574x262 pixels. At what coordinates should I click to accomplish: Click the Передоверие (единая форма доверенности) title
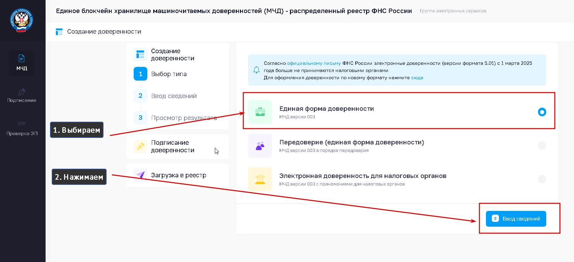point(352,142)
